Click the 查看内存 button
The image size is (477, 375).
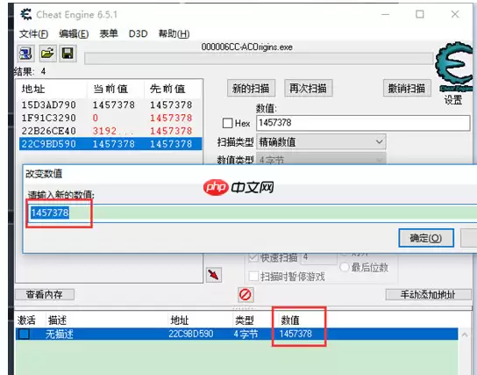[45, 294]
